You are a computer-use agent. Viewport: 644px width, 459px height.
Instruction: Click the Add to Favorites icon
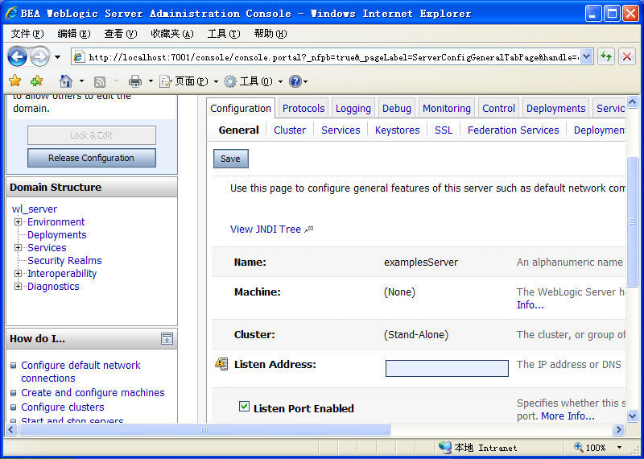(x=36, y=81)
